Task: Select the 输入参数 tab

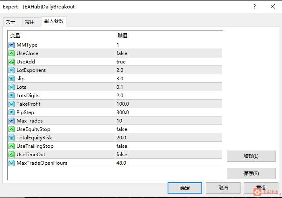Action: [54, 21]
